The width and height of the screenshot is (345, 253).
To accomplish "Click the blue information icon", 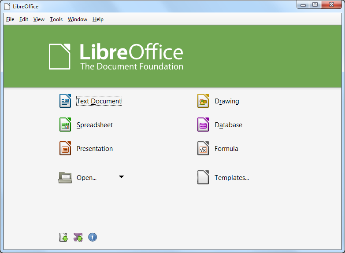I will [93, 237].
